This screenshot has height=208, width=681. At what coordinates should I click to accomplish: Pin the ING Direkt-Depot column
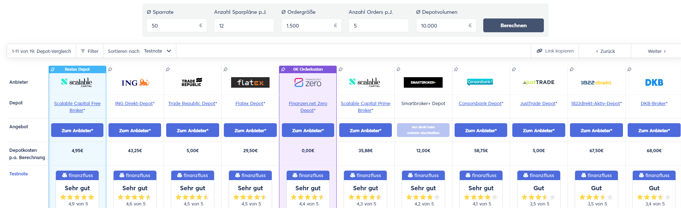[x=110, y=69]
